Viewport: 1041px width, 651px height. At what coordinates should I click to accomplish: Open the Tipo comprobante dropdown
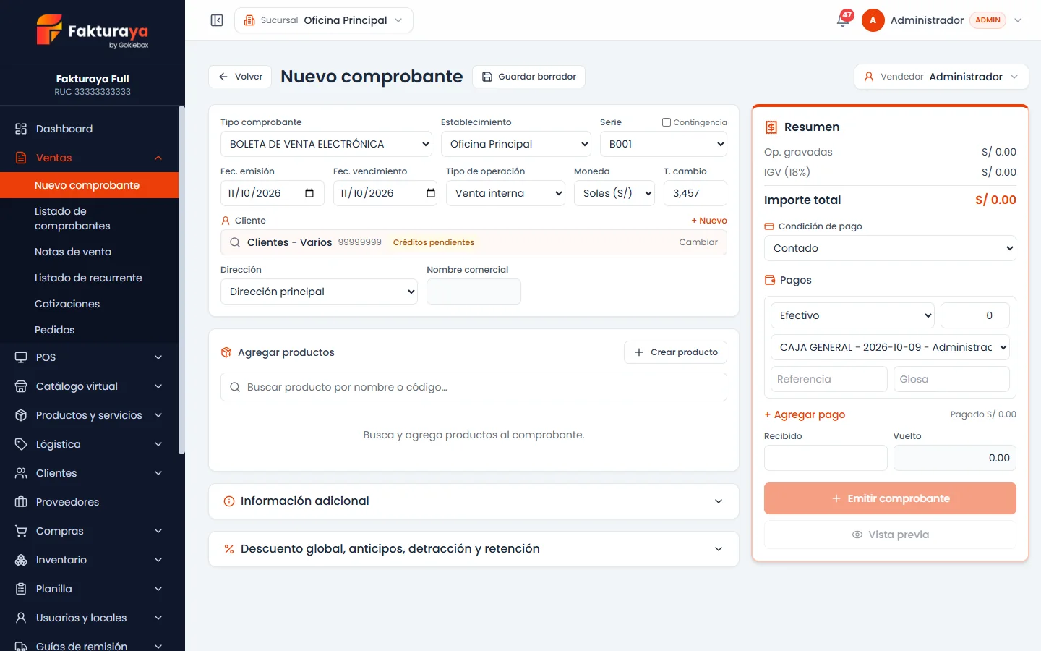click(x=326, y=144)
